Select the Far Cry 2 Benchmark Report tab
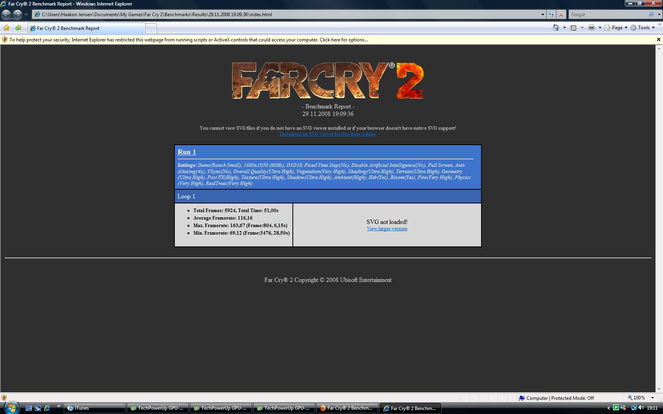Image resolution: width=663 pixels, height=414 pixels. pos(86,28)
